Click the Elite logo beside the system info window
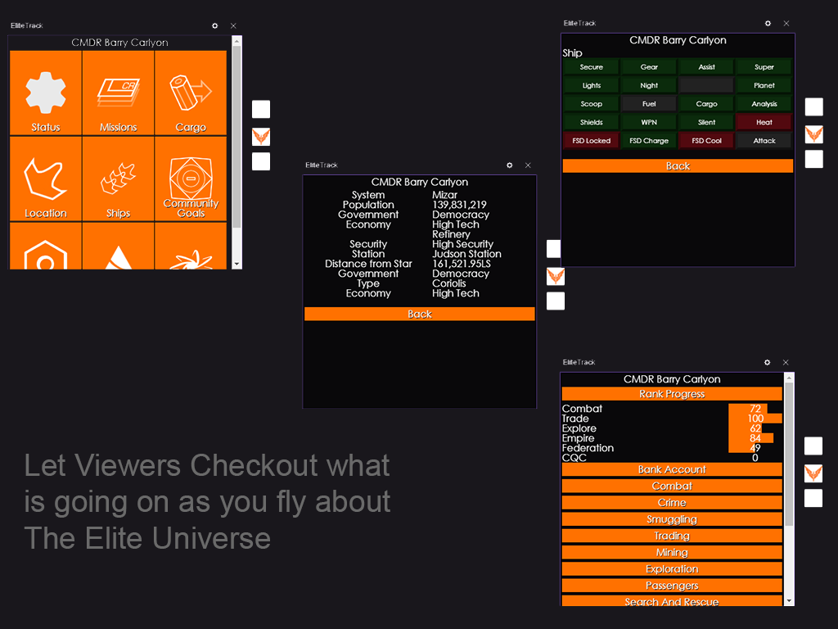Viewport: 838px width, 629px height. 556,276
